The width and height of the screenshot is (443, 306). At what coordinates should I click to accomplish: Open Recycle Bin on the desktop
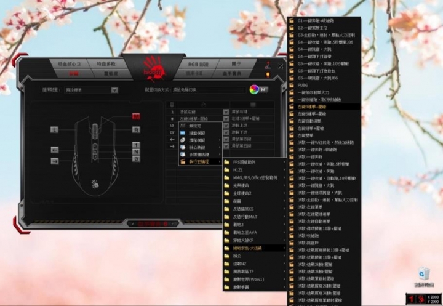click(x=424, y=276)
